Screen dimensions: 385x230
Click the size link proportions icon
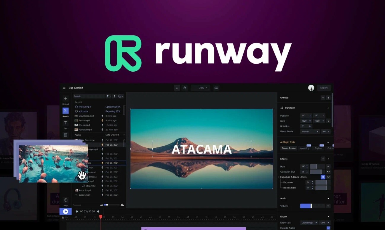coord(328,121)
